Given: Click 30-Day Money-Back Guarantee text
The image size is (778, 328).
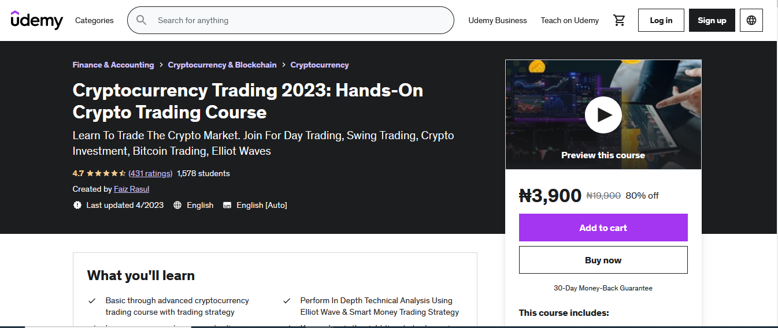Looking at the screenshot, I should (x=603, y=288).
